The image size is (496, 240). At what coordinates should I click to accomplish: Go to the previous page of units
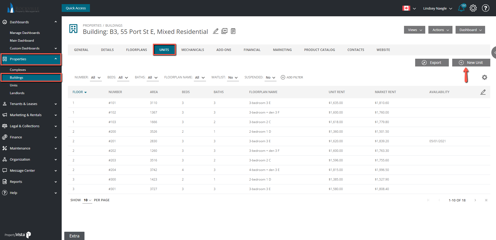[x=439, y=200]
